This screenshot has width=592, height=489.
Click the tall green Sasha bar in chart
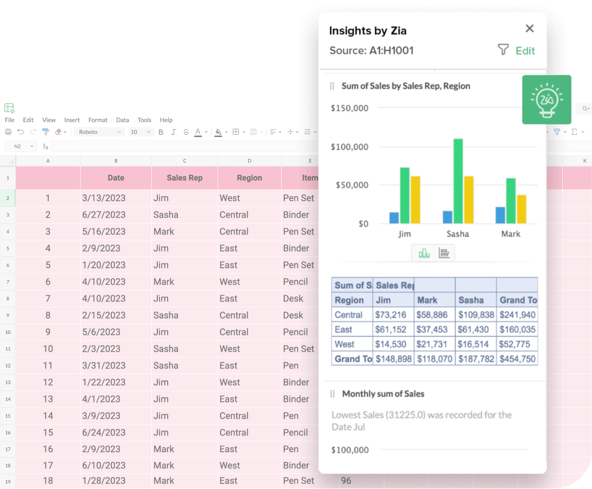point(458,181)
